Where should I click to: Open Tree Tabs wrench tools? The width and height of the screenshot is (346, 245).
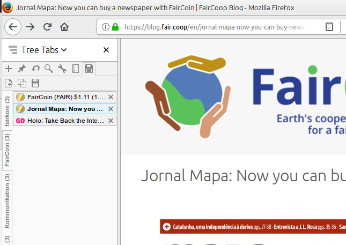(x=62, y=69)
